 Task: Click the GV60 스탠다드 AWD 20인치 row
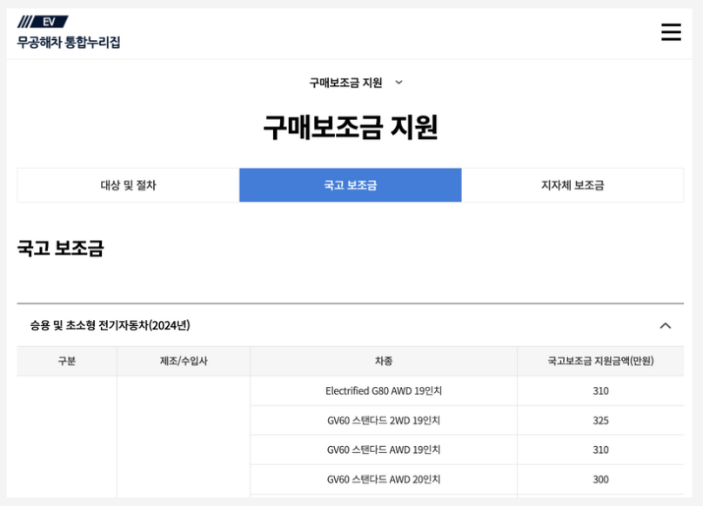click(385, 479)
